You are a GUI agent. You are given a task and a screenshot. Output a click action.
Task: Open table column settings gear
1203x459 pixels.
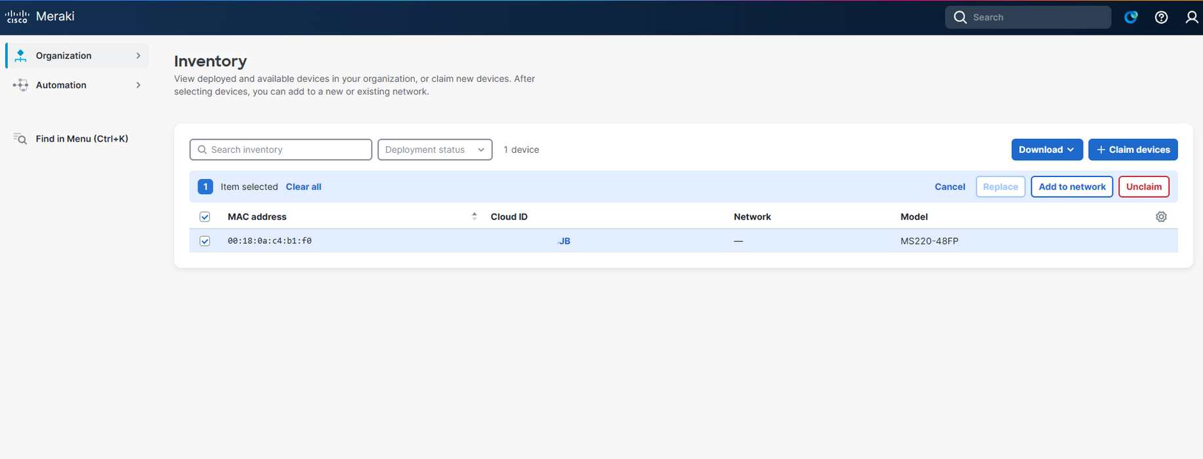click(1161, 217)
